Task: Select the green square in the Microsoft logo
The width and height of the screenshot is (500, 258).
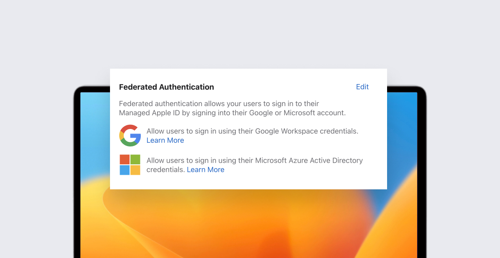Action: tap(135, 159)
